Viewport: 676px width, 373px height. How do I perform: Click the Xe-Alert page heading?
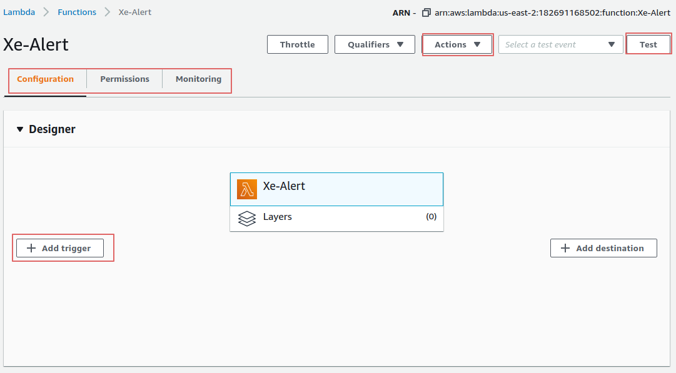36,45
